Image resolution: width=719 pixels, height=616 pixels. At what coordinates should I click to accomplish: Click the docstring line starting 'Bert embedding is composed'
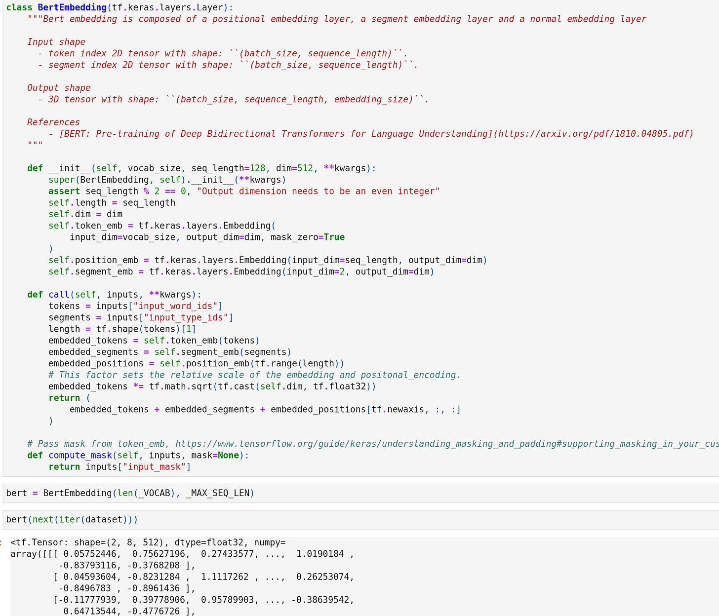tap(337, 19)
